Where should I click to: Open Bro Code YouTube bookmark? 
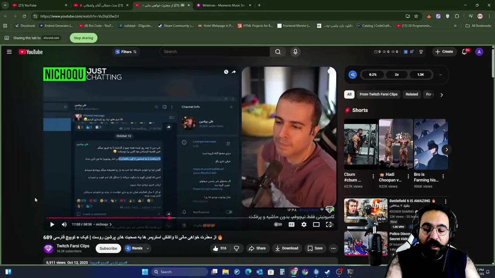97,26
